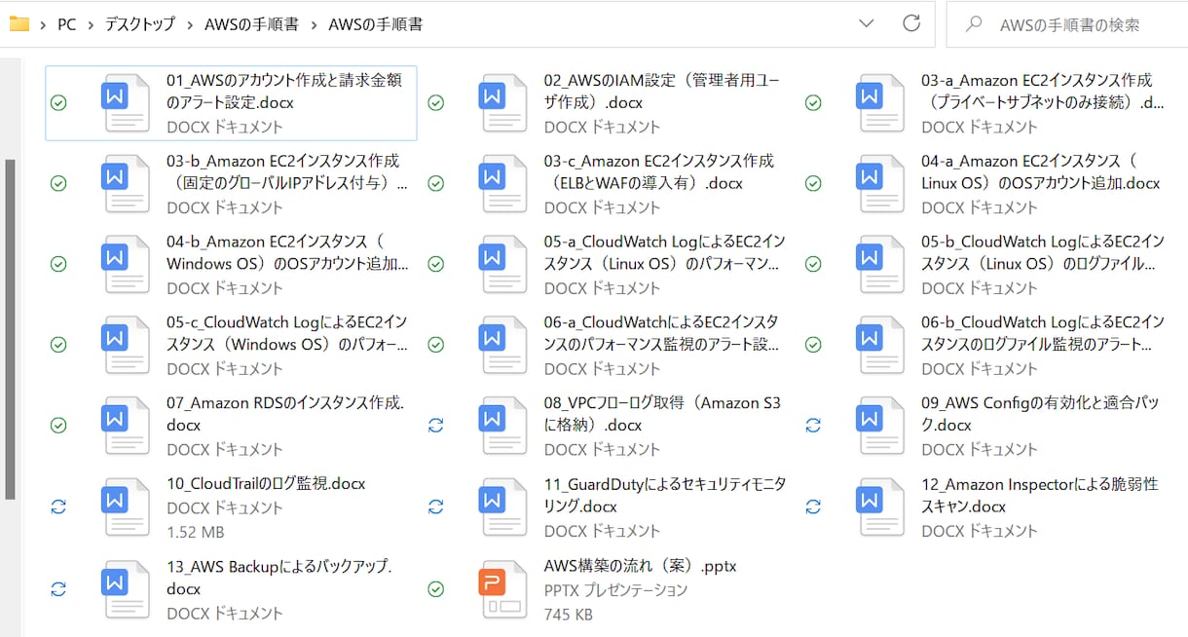Select the 07_Amazon RDS docx file icon
The image size is (1188, 637).
(126, 426)
